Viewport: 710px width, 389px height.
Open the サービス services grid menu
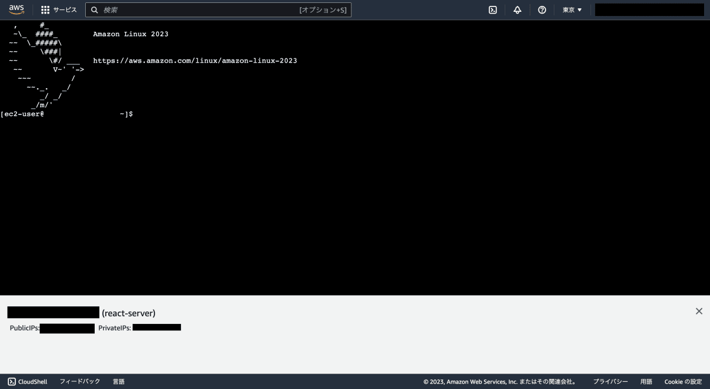[59, 10]
